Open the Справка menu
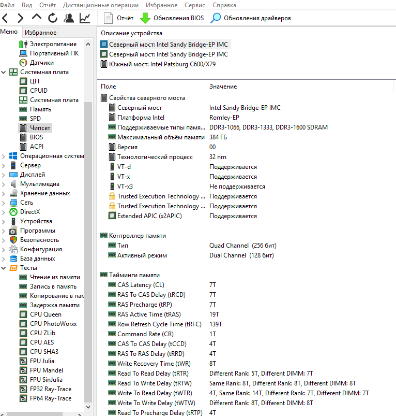This screenshot has height=416, width=396. (x=224, y=5)
